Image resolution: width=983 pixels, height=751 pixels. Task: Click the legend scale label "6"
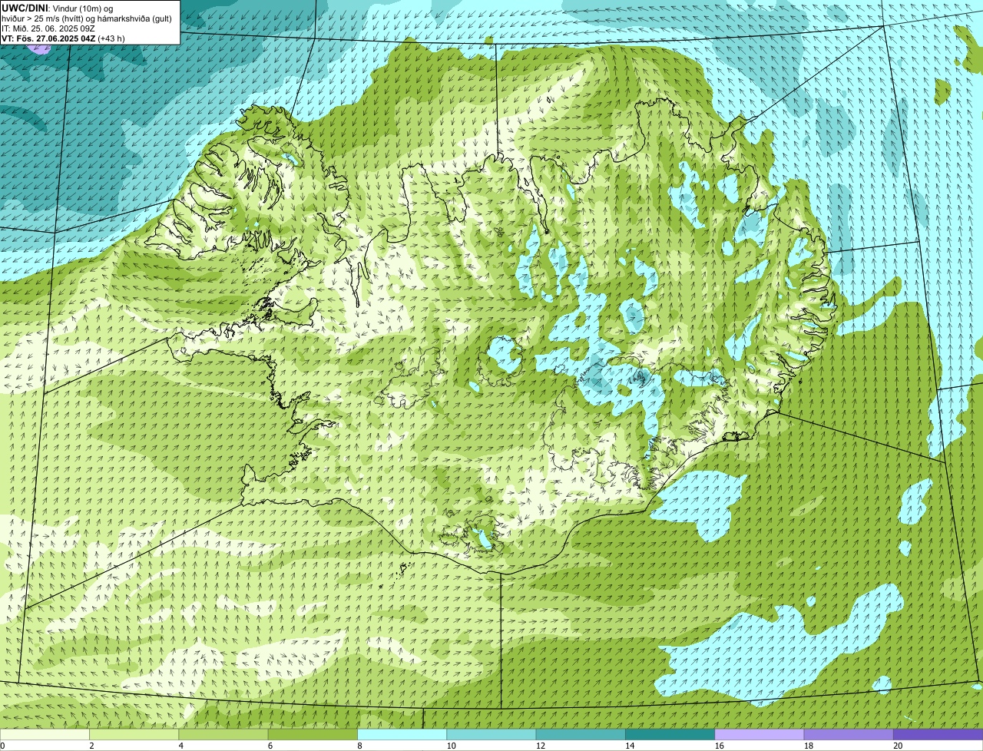click(270, 746)
